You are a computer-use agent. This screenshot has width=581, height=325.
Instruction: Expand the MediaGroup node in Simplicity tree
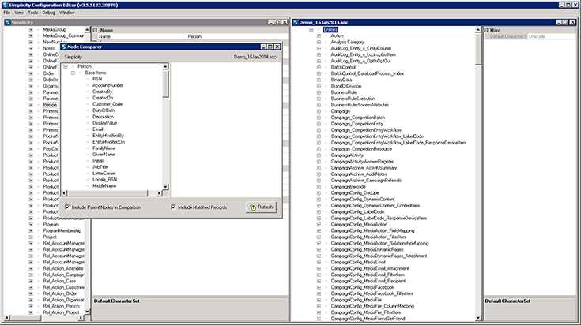[x=31, y=29]
